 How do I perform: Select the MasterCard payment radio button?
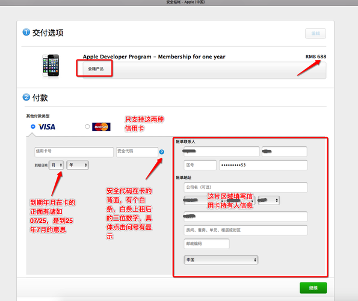point(87,126)
